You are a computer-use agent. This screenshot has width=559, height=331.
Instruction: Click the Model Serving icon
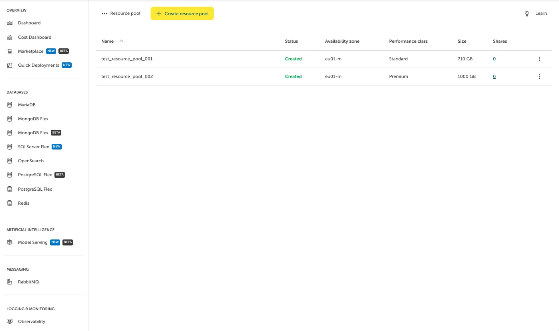pos(10,242)
